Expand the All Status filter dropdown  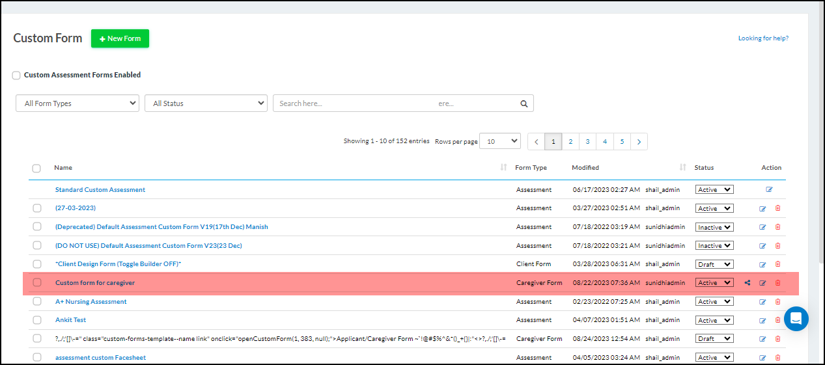point(206,103)
